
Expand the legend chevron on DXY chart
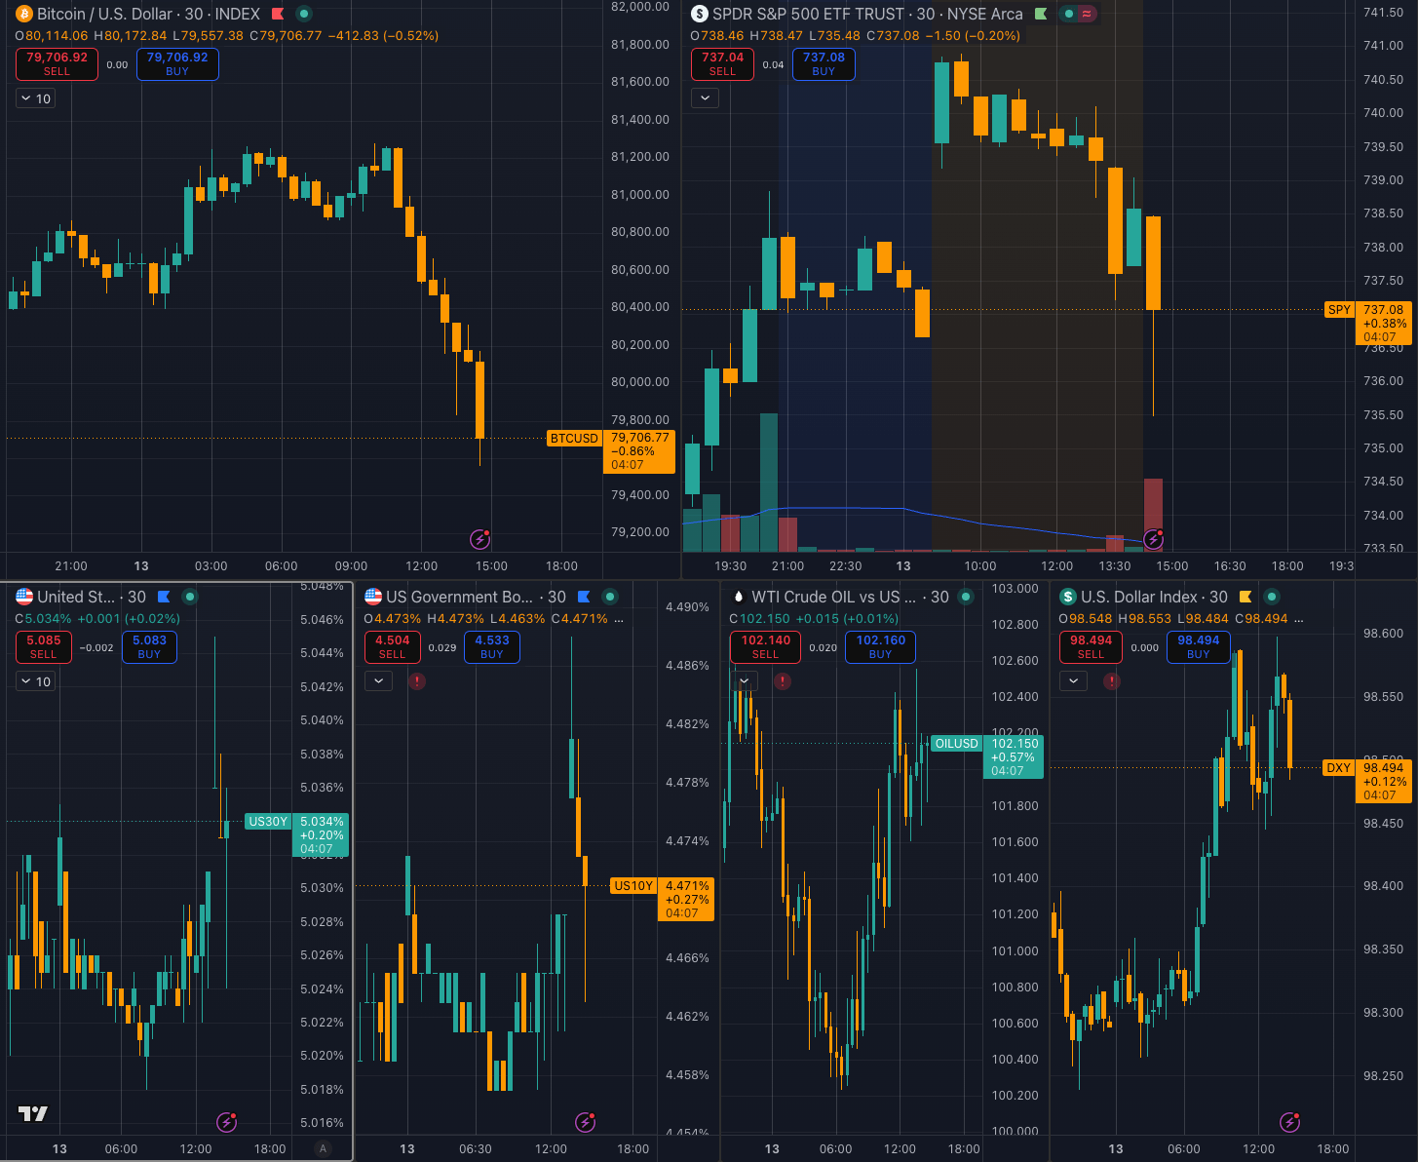[1073, 680]
